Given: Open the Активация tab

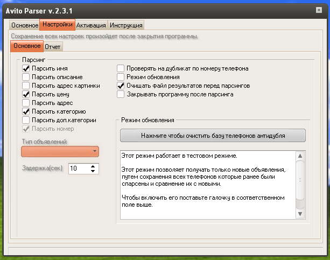Looking at the screenshot, I should tap(91, 25).
